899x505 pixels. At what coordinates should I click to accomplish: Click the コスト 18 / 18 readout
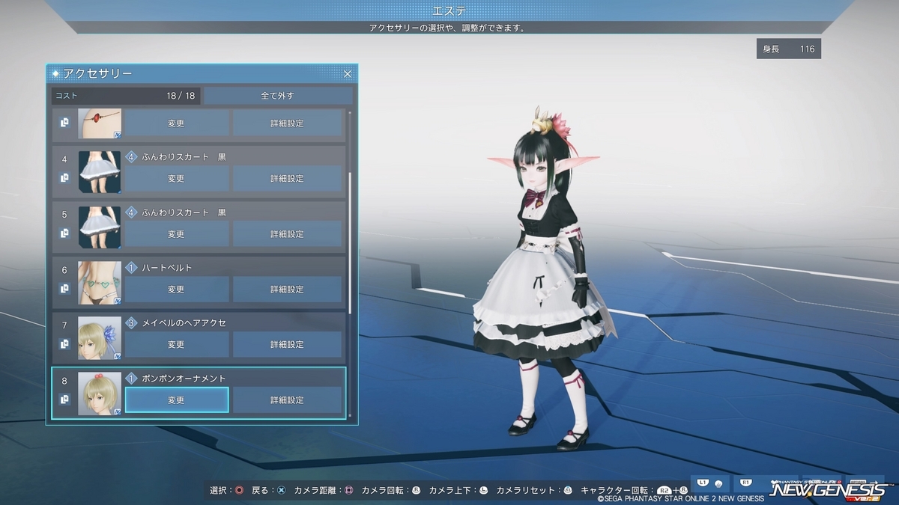point(125,96)
